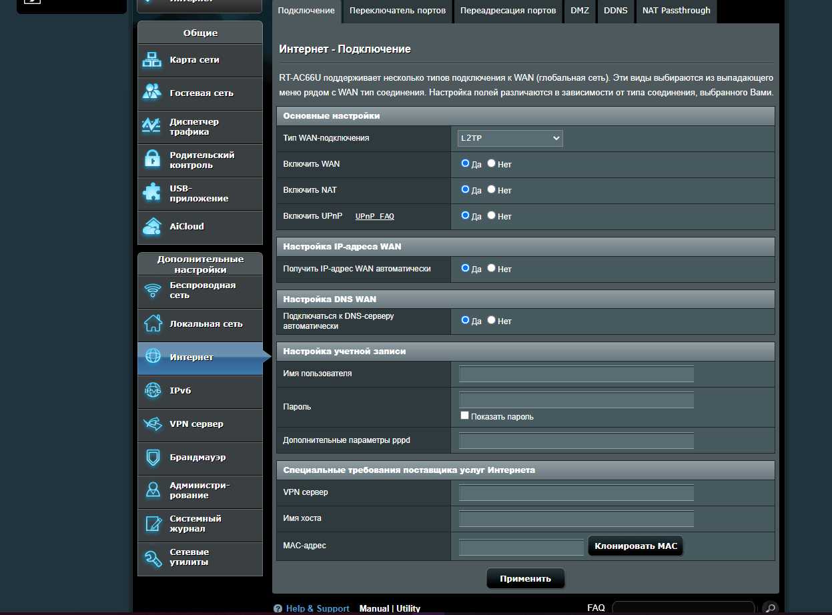Viewport: 832px width, 615px height.
Task: Open the WAN connection type L2TP dropdown
Action: coord(510,138)
